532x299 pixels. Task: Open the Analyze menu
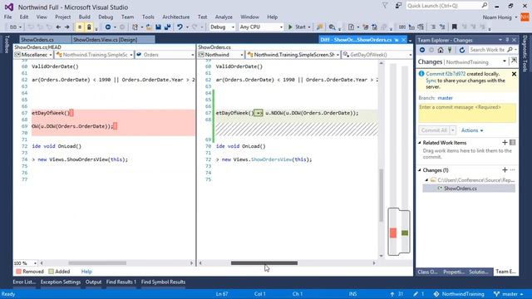tap(224, 17)
